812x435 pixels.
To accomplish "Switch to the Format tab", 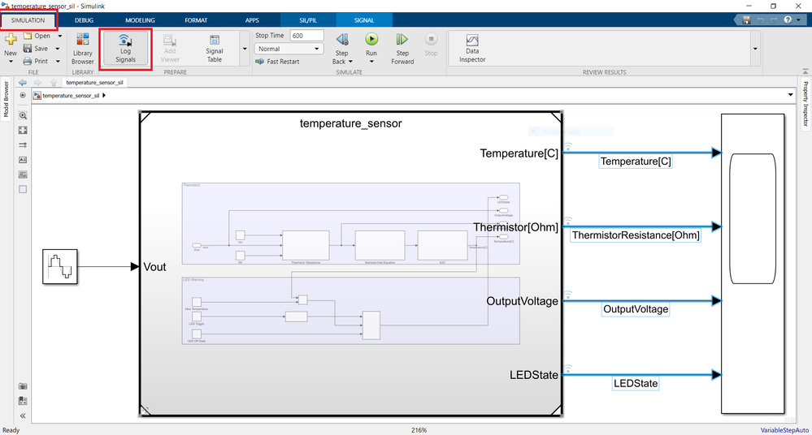I will pos(196,20).
